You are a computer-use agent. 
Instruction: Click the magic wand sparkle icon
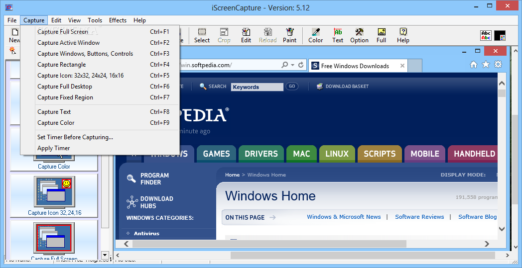tap(12, 51)
